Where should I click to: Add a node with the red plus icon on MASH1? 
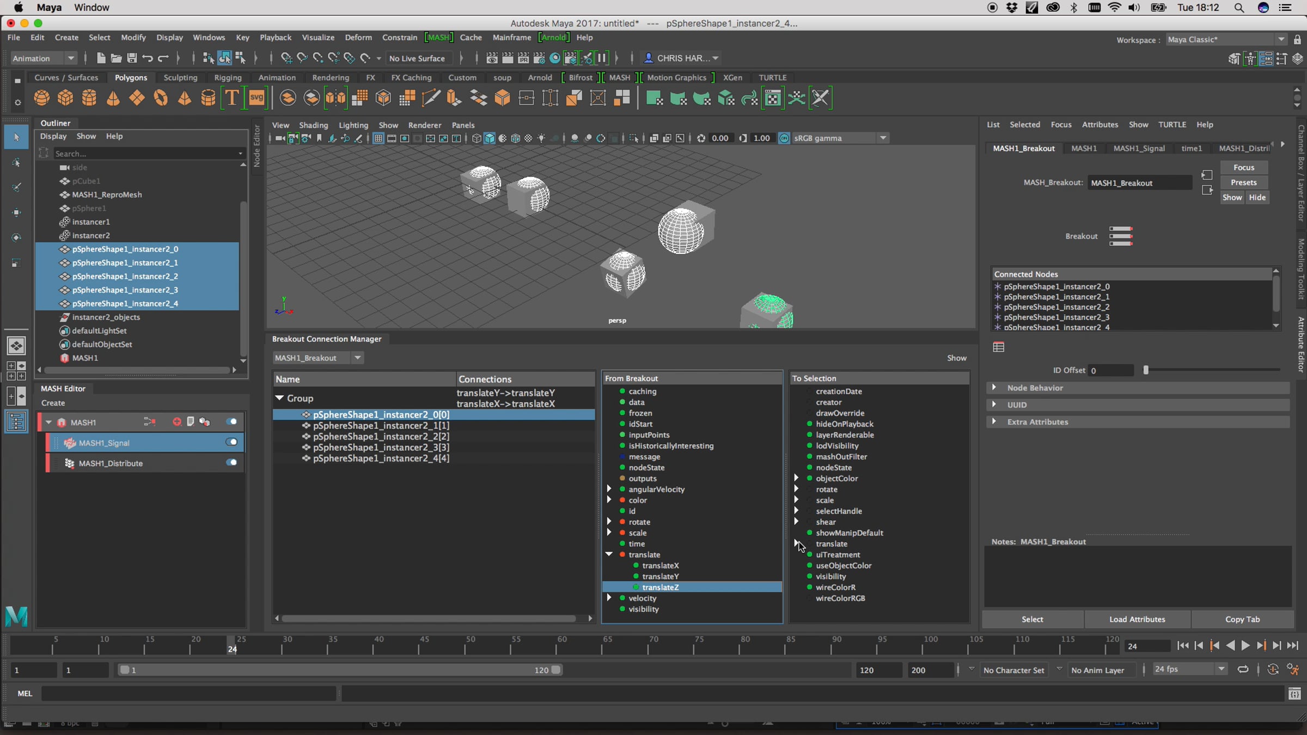(x=176, y=422)
